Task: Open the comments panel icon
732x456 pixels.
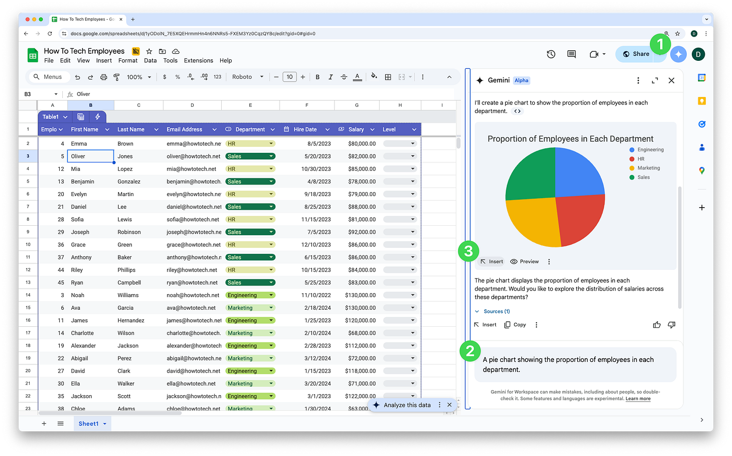Action: tap(572, 54)
